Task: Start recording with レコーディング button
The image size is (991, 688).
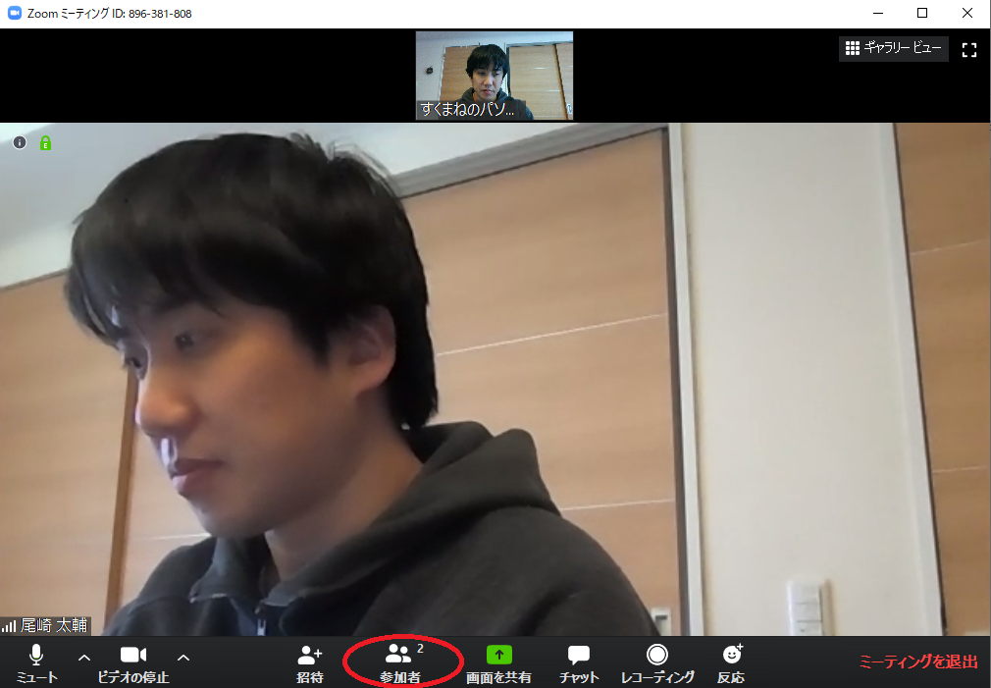Action: (657, 663)
